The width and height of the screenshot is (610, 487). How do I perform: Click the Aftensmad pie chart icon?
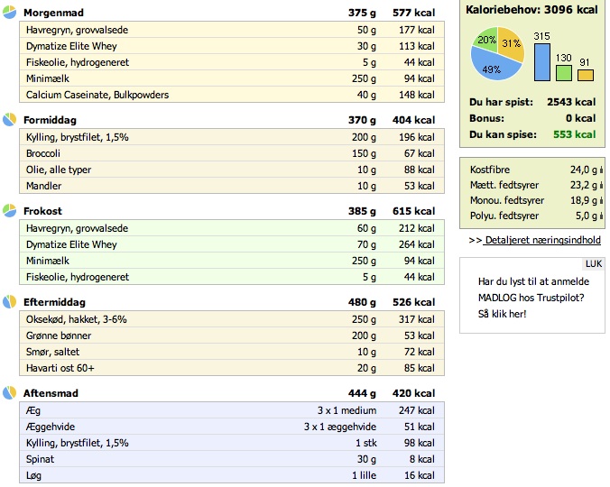[x=9, y=392]
